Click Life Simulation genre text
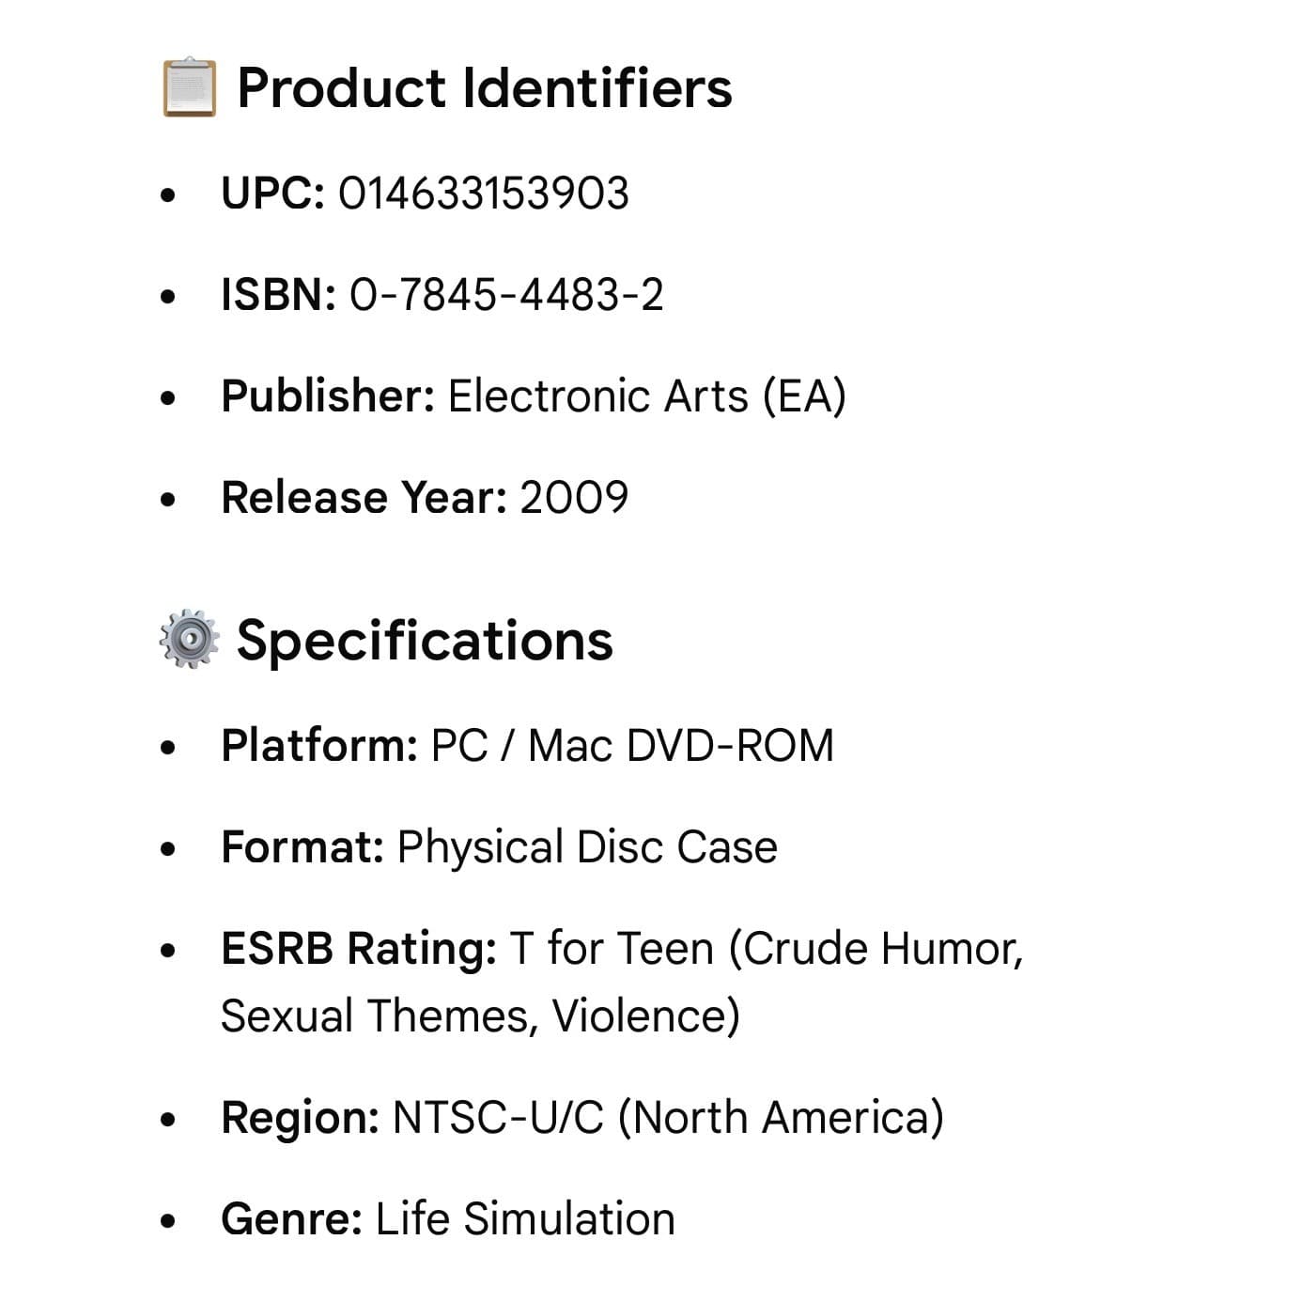This screenshot has height=1302, width=1302. click(525, 1219)
